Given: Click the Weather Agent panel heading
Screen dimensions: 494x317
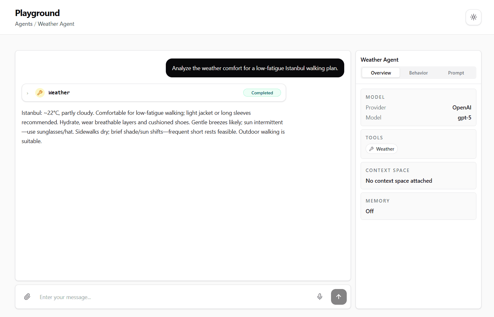Looking at the screenshot, I should pos(379,60).
